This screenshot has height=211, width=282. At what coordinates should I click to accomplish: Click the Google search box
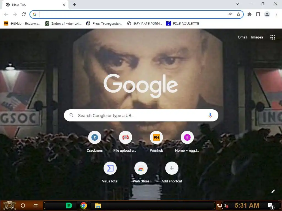point(141,115)
